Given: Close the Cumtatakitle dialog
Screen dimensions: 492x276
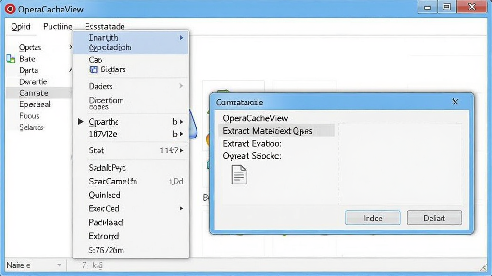Looking at the screenshot, I should (x=455, y=102).
